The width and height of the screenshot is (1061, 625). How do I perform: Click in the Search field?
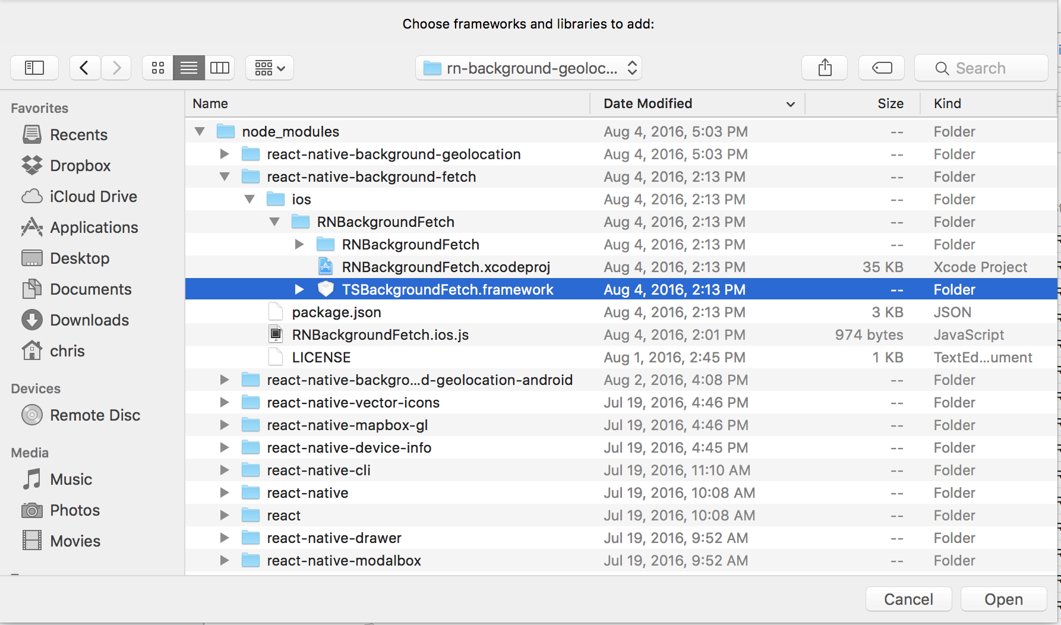(x=981, y=68)
